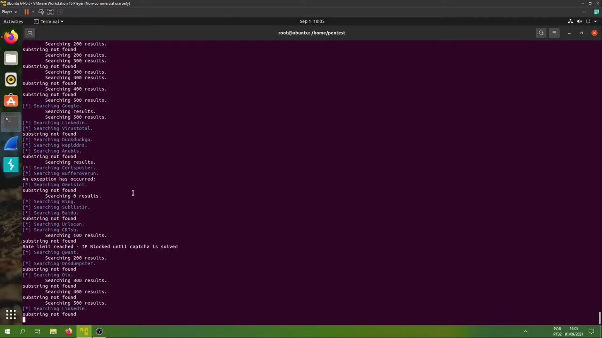Click the "Rate limit reached - IP Blocked" line

[100, 246]
